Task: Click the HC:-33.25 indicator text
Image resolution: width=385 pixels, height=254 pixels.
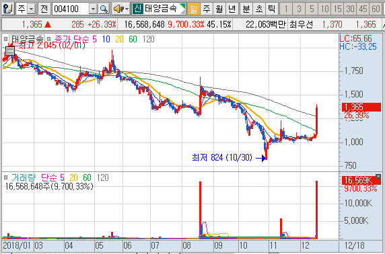Action: 358,46
